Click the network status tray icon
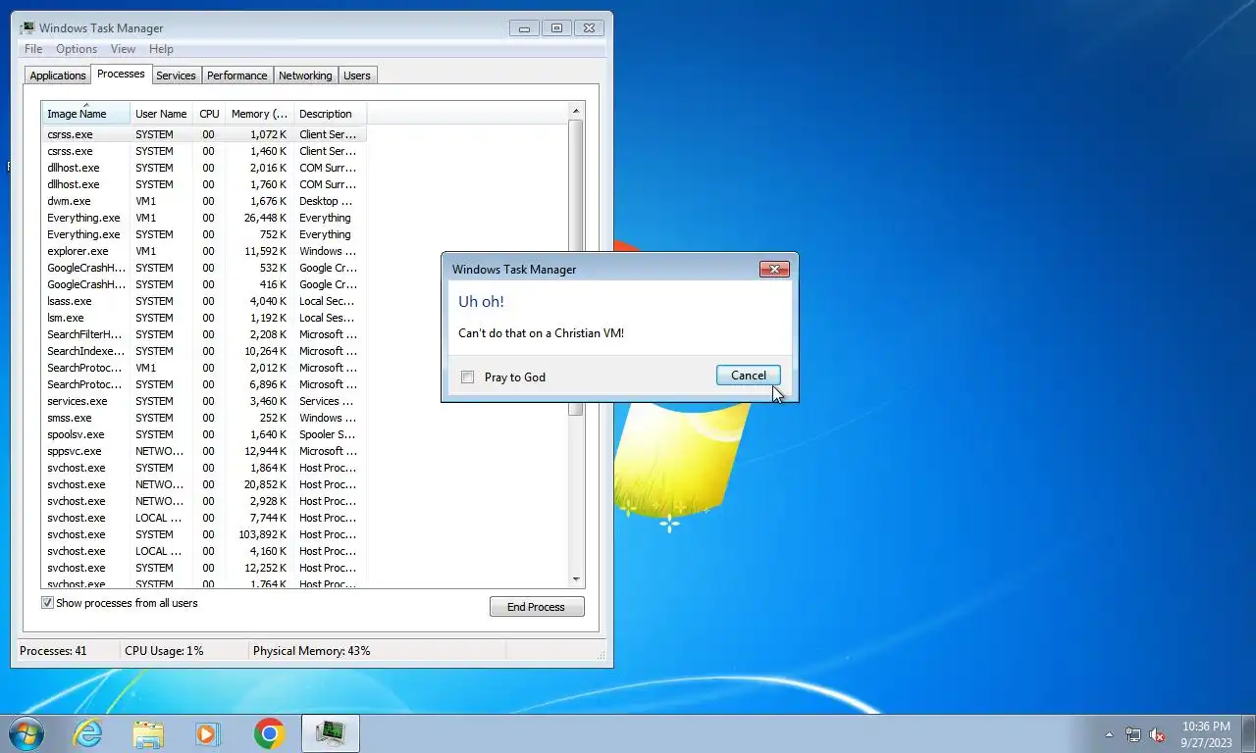Image resolution: width=1256 pixels, height=753 pixels. [1133, 734]
